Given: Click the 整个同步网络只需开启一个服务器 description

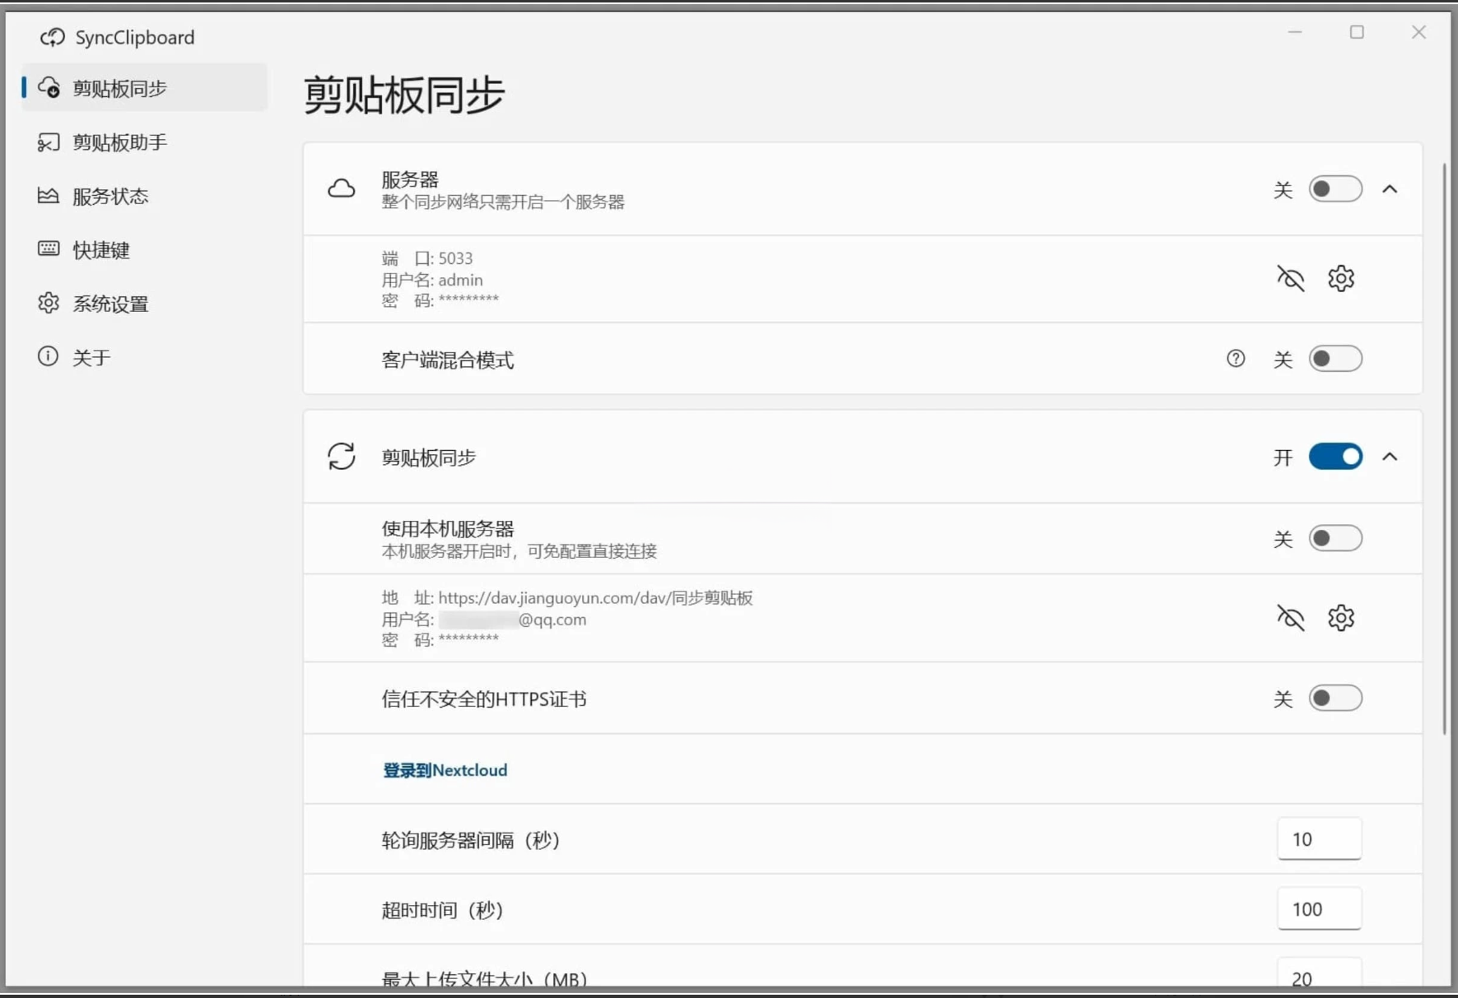Looking at the screenshot, I should pos(503,202).
